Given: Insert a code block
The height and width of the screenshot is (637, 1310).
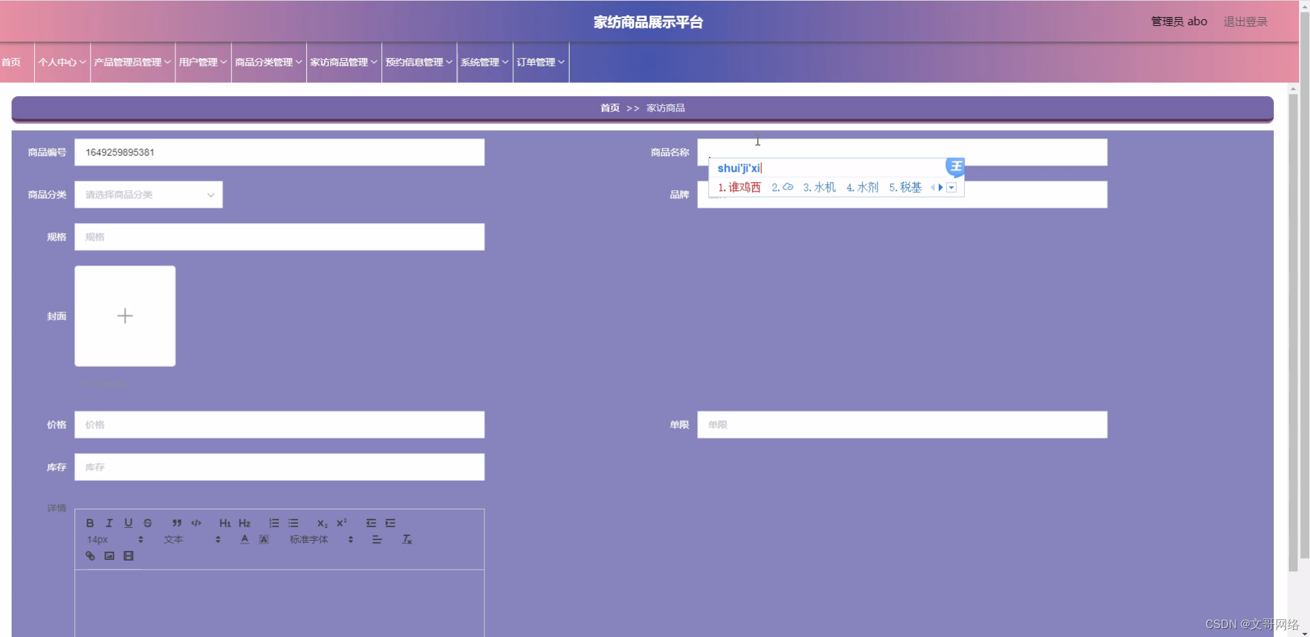Looking at the screenshot, I should [x=196, y=523].
